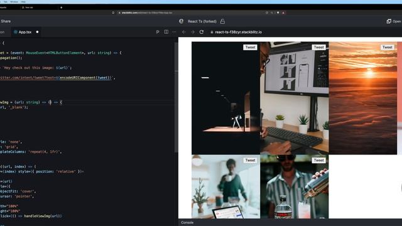The height and width of the screenshot is (226, 402).
Task: Click the project owner avatar icon
Action: (182, 21)
